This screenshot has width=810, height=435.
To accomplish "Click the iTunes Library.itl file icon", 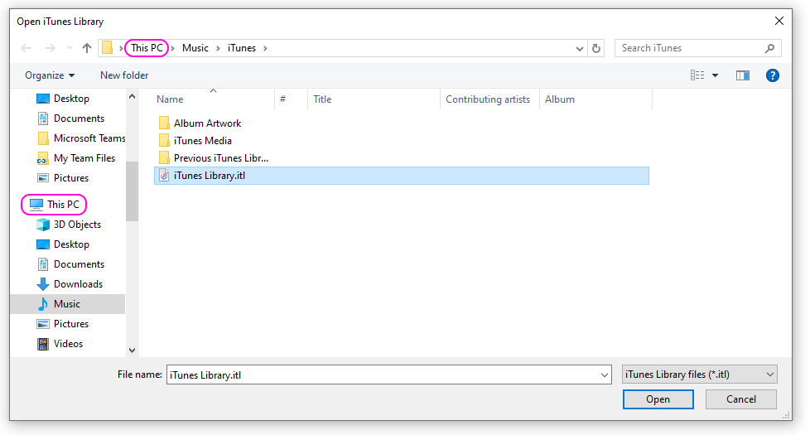I will coord(164,176).
